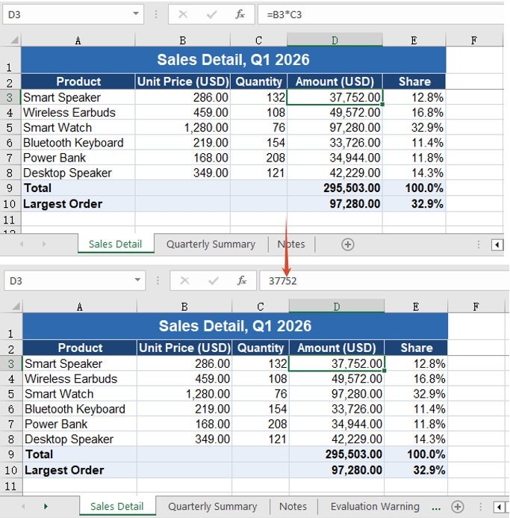Click Unit Price (USD) header in top sheet

182,81
